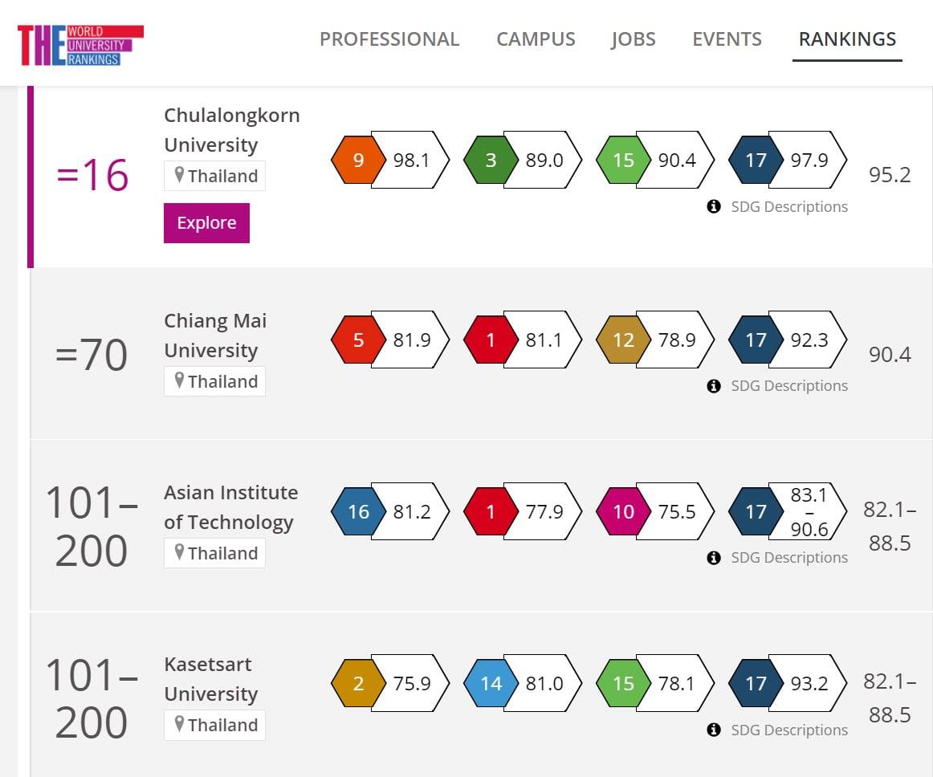
Task: Open Chulalongkorn University link
Action: (x=231, y=130)
